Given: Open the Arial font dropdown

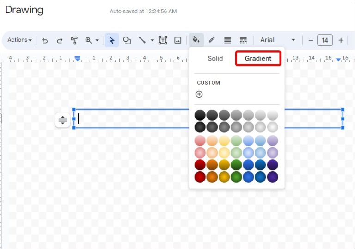Looking at the screenshot, I should 277,40.
